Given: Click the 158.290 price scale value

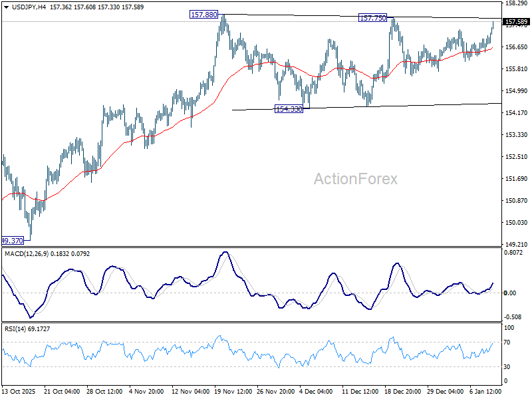Looking at the screenshot, I should tap(516, 3).
